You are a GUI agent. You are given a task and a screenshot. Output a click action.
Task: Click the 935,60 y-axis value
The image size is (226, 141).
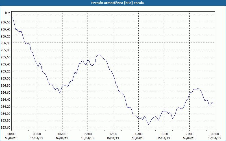[x=6, y=57]
